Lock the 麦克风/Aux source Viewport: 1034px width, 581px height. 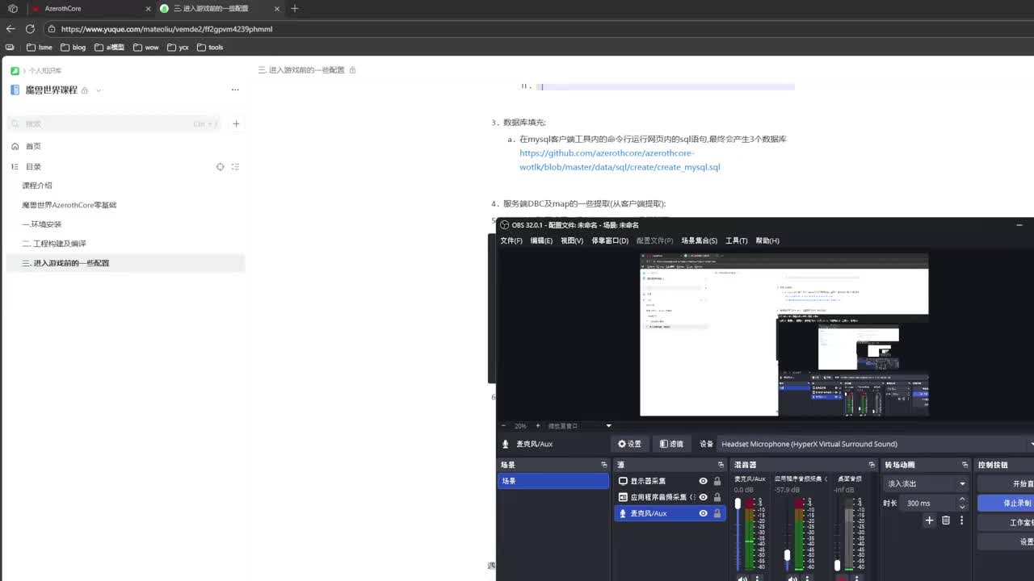[717, 513]
